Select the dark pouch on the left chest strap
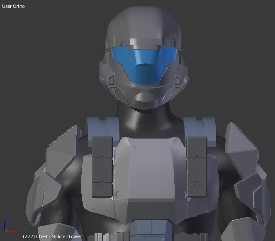Screen dimensions: 275x241 click(x=102, y=167)
